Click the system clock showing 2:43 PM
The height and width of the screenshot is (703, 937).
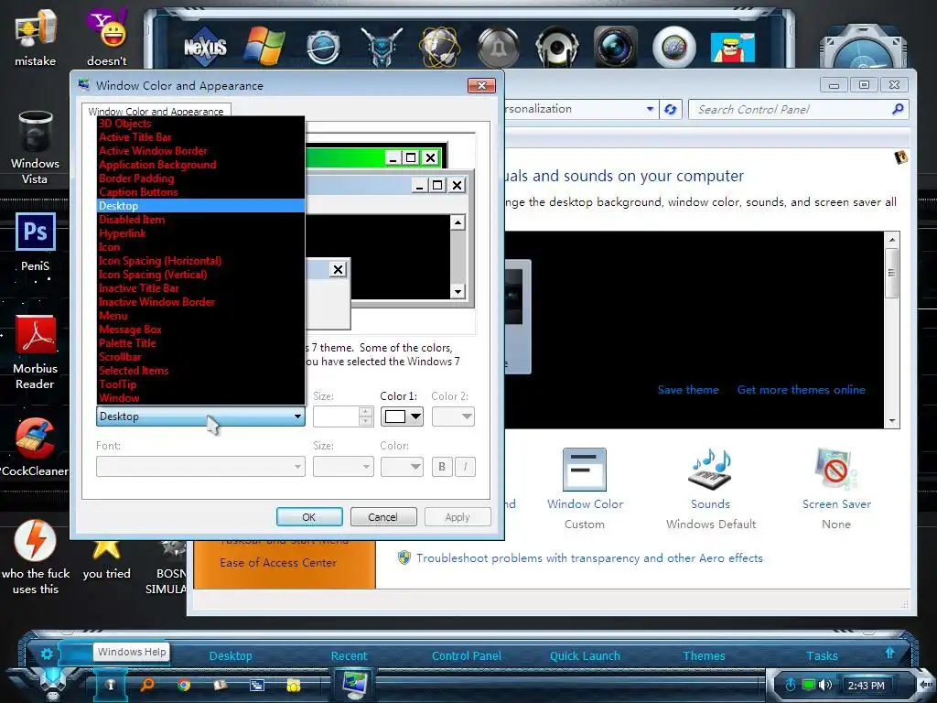coord(866,686)
